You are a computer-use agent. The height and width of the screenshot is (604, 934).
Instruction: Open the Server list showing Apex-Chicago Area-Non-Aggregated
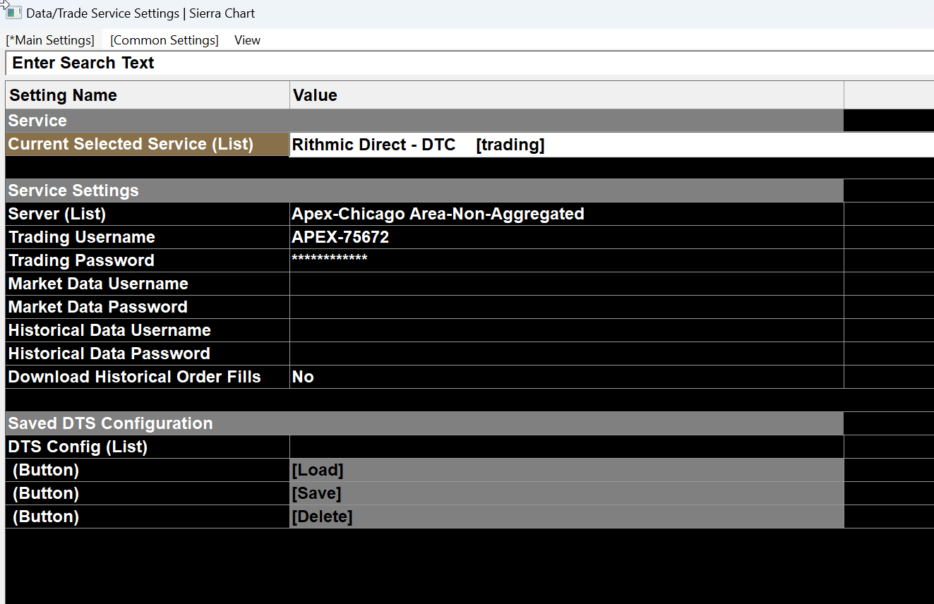coord(566,214)
